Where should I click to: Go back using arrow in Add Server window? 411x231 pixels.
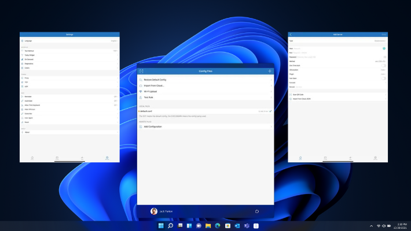tap(291, 35)
